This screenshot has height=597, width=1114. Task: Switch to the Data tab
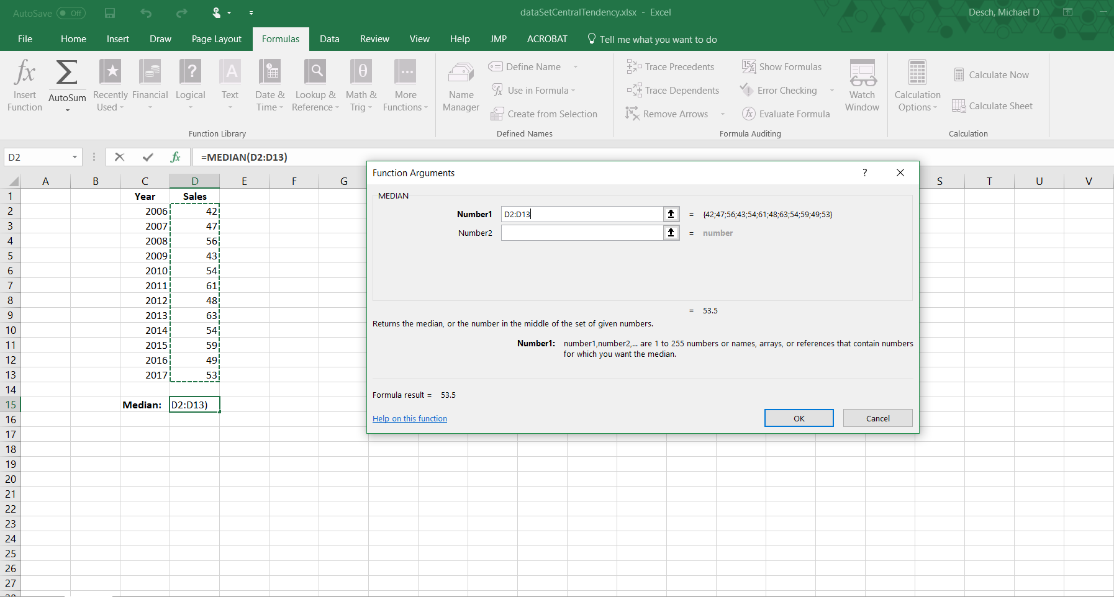329,39
